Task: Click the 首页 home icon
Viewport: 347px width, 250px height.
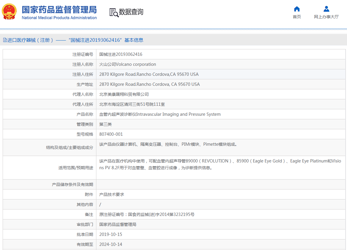Action: tap(297, 9)
